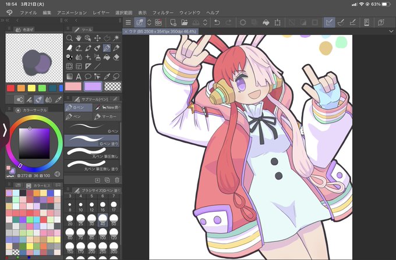Select the Fill bucket tool
Screen dimensions: 396x260
point(107,57)
